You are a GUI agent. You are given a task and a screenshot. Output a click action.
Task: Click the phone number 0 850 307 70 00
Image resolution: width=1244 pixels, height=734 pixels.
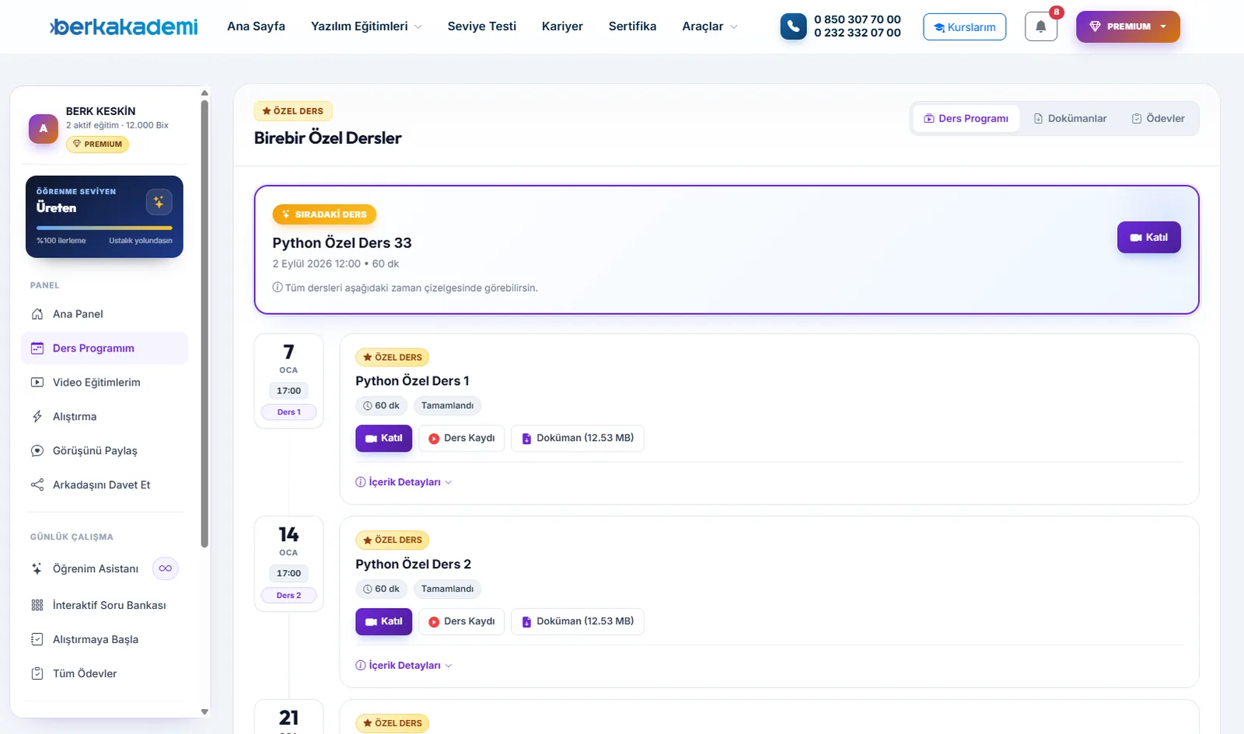pyautogui.click(x=858, y=19)
